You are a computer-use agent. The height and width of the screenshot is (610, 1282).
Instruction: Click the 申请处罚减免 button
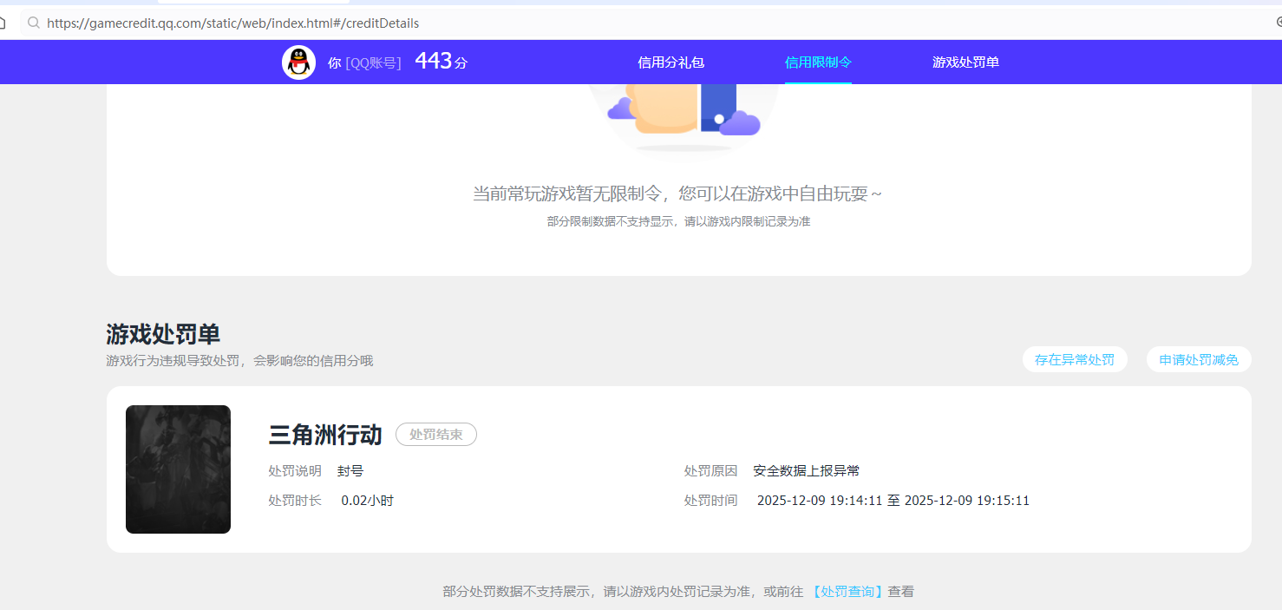tap(1199, 358)
